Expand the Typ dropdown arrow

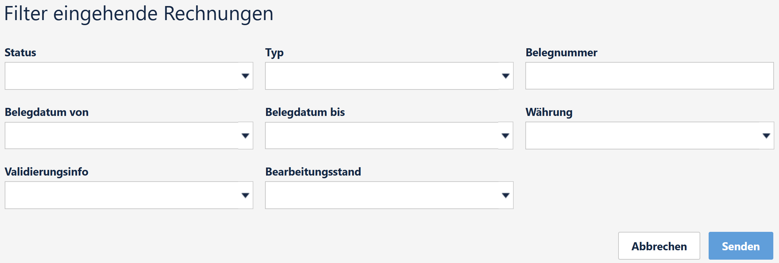(x=506, y=76)
